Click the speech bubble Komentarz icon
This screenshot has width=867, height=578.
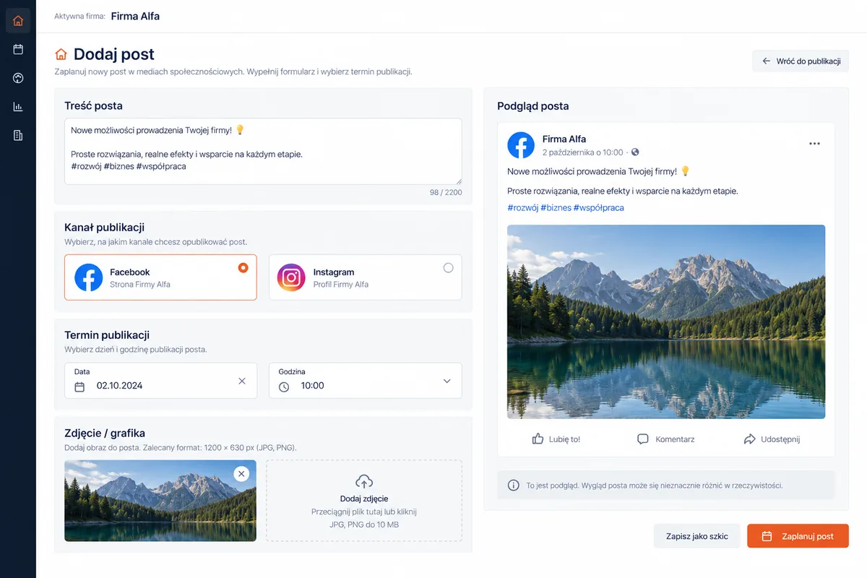point(643,439)
